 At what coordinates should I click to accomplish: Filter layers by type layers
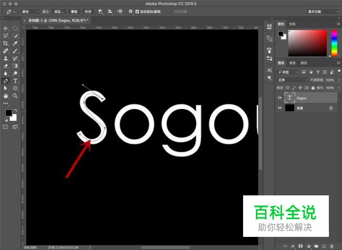(x=318, y=72)
